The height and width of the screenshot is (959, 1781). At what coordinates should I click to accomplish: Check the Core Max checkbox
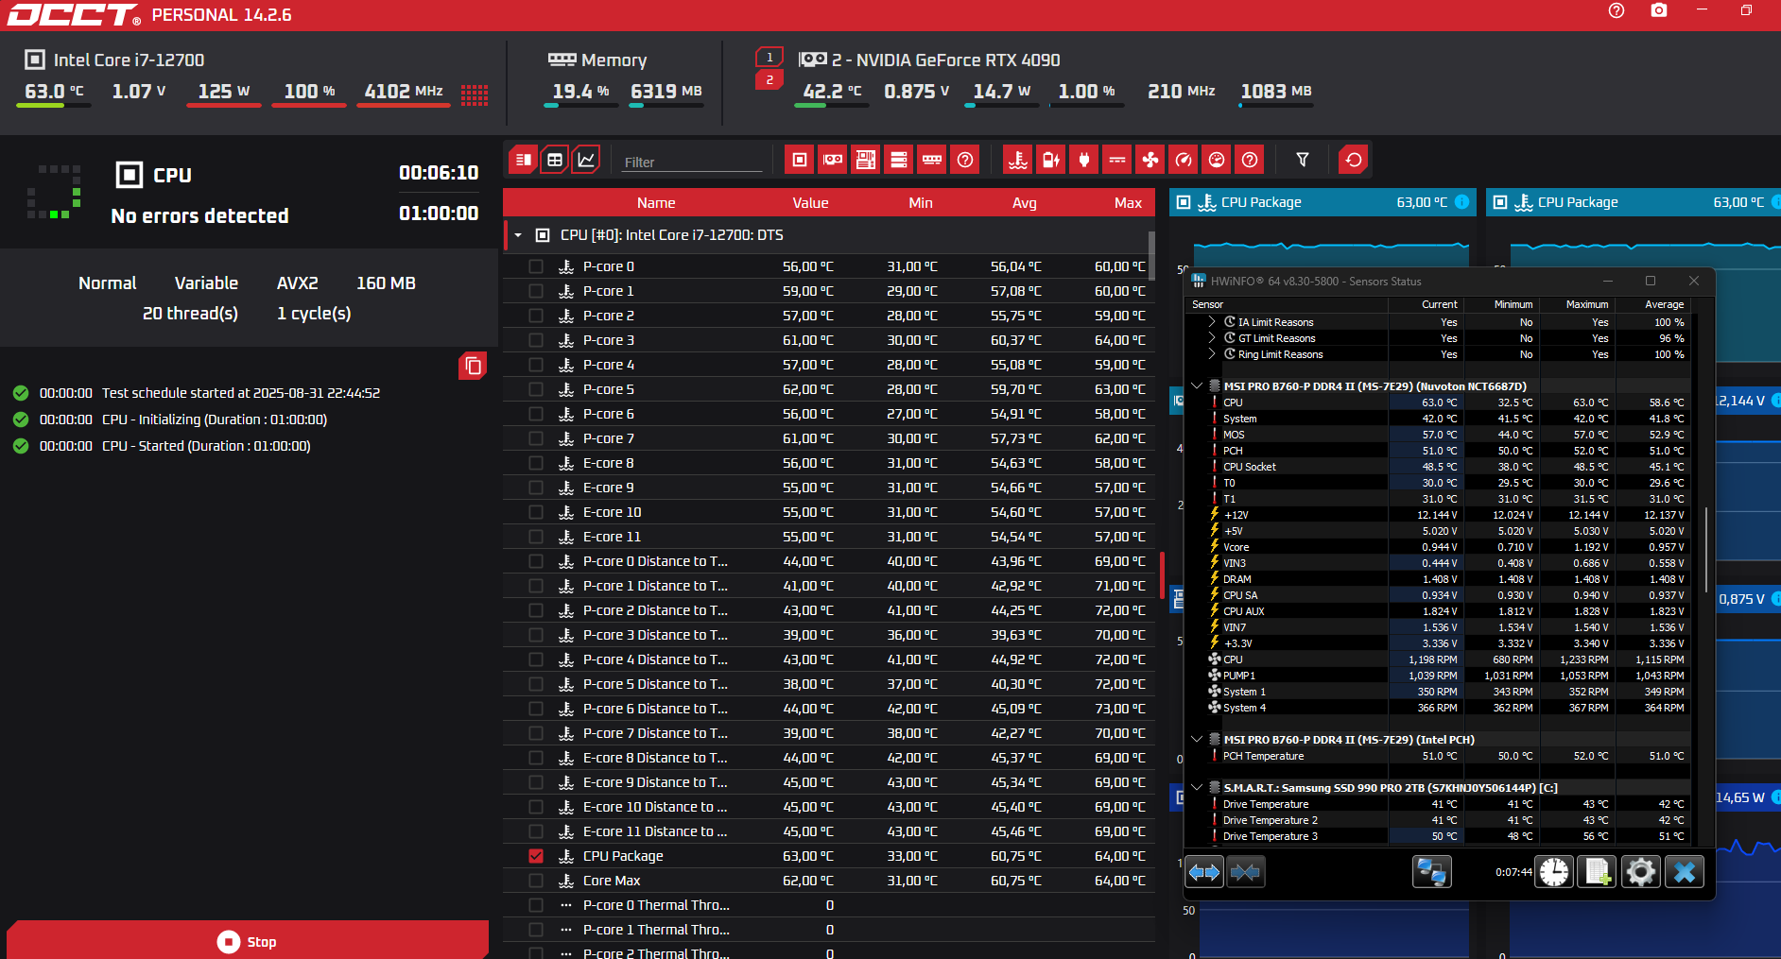click(x=536, y=881)
